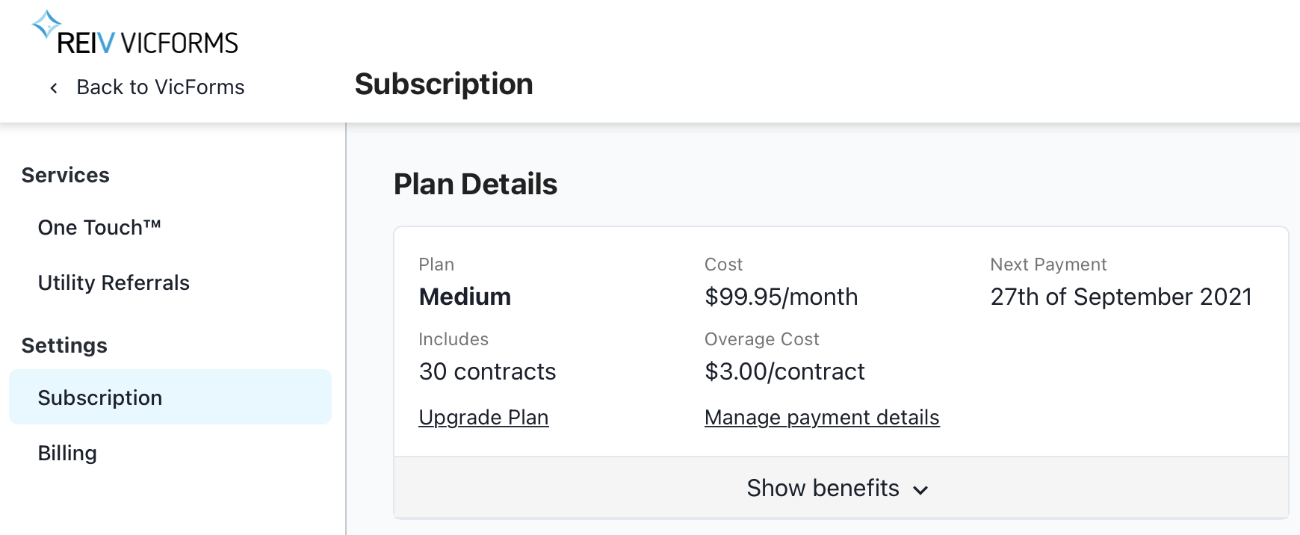Open Utility Referrals in the sidebar
The width and height of the screenshot is (1300, 535).
[x=114, y=282]
